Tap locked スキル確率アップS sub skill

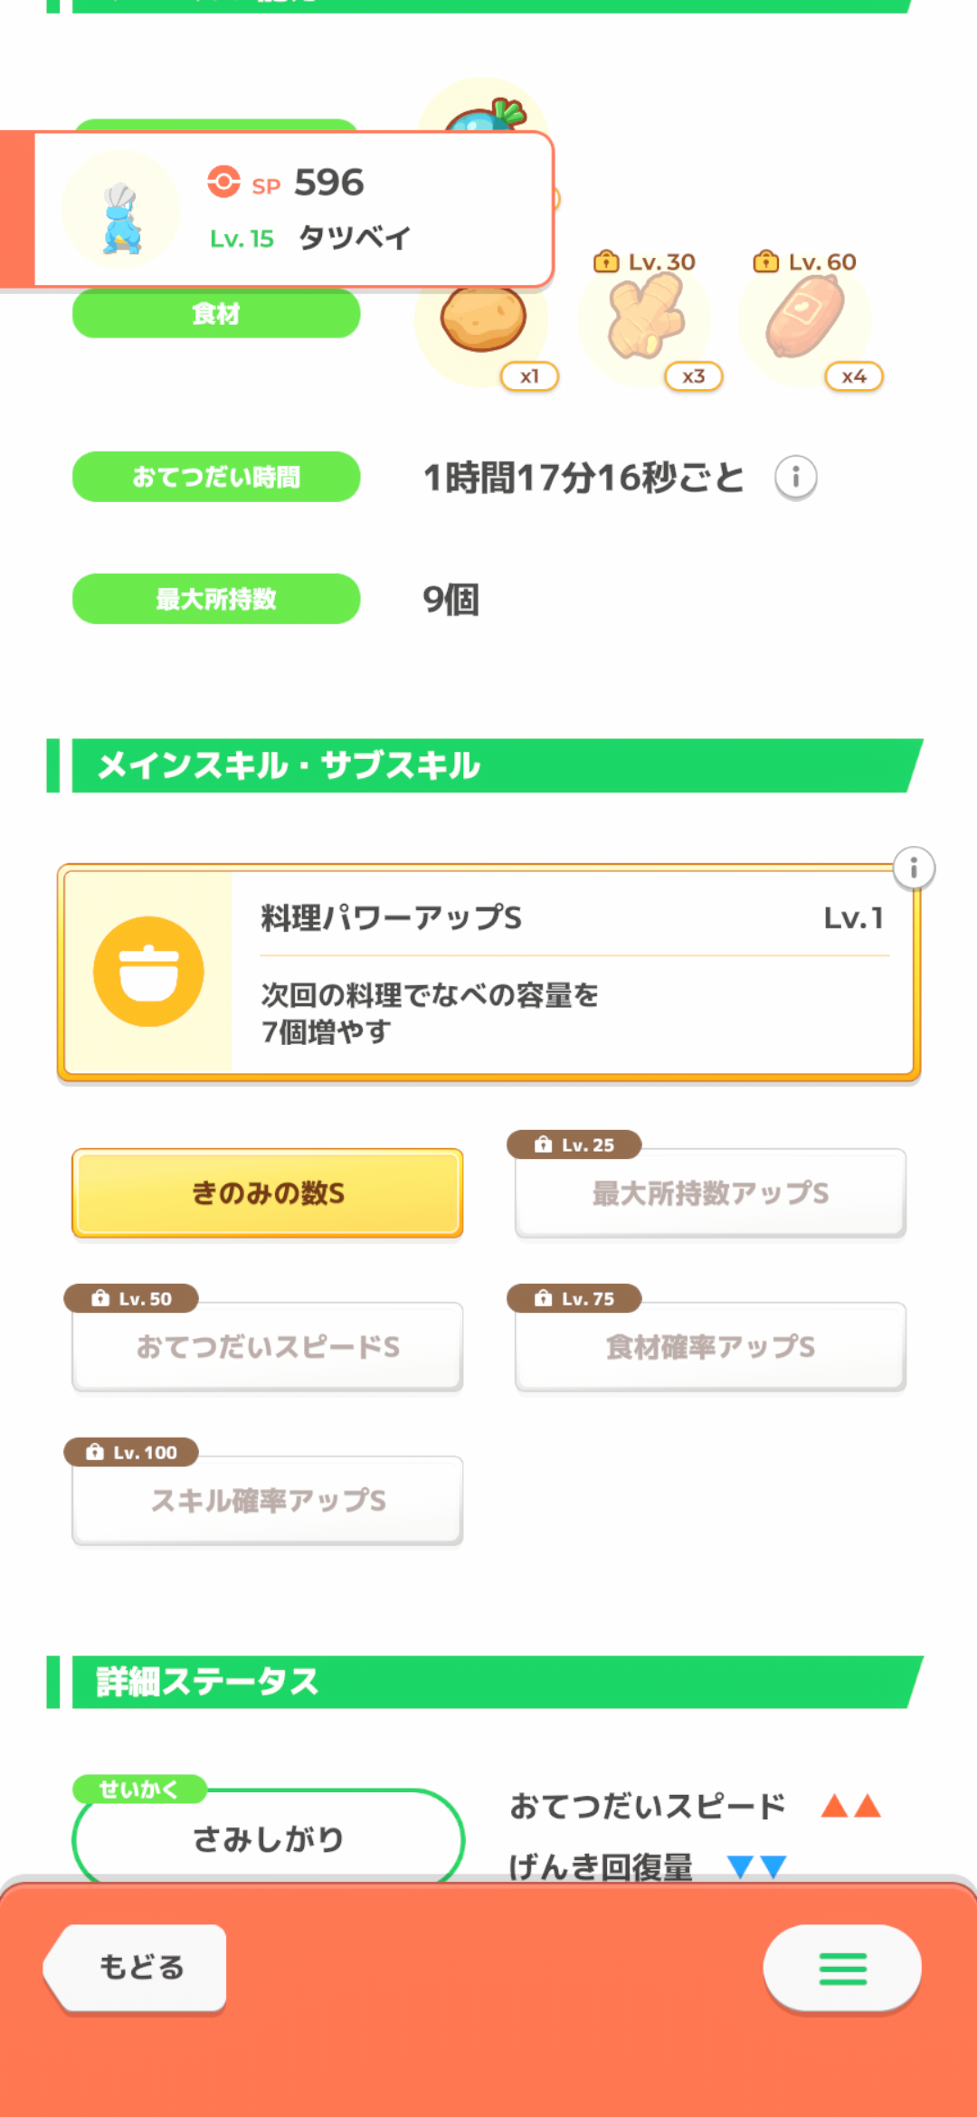(x=268, y=1501)
